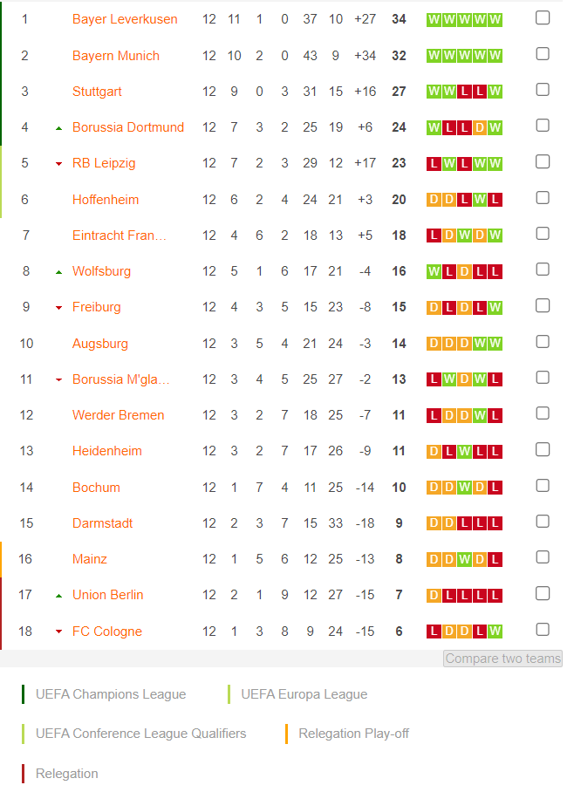Open the Werder Bremen team page
The width and height of the screenshot is (574, 792).
coord(119,415)
